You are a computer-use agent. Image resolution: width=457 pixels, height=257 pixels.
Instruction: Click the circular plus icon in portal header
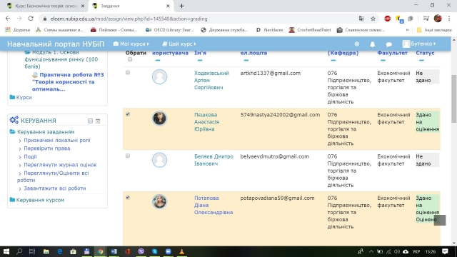point(357,44)
